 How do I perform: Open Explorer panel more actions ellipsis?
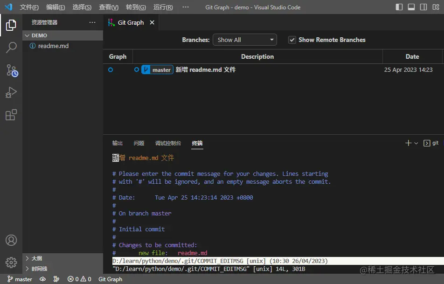(92, 22)
